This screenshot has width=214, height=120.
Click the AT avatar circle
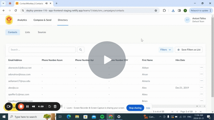click(x=187, y=20)
